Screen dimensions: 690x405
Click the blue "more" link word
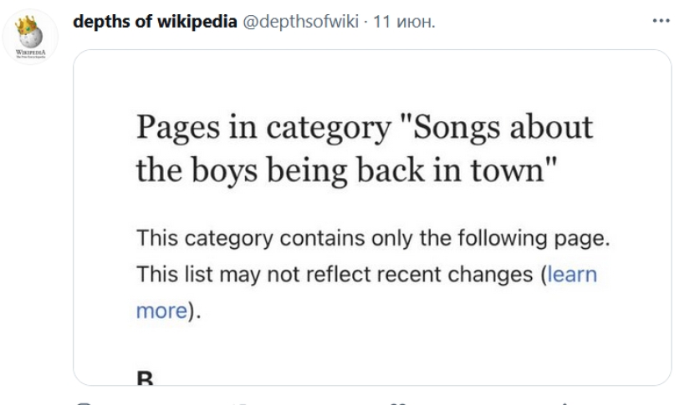tap(161, 311)
